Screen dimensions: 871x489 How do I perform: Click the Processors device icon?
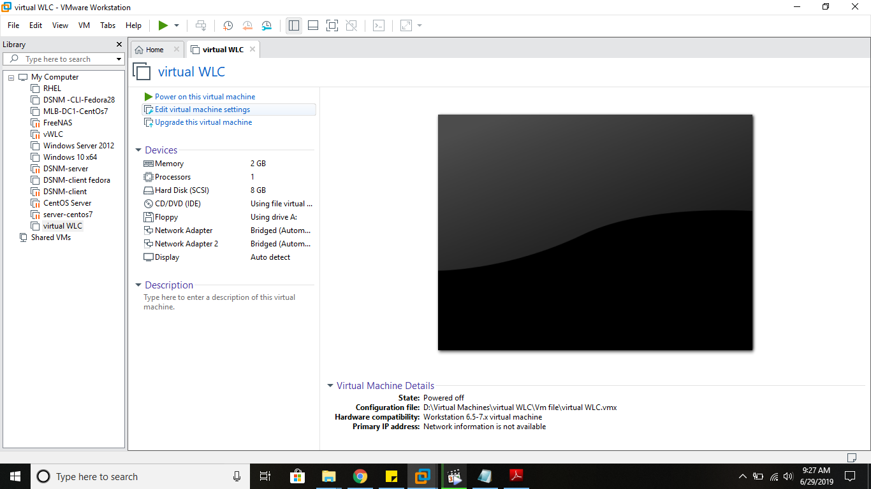(x=149, y=177)
